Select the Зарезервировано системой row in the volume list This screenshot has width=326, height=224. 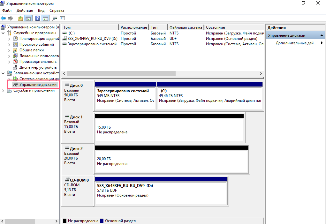tap(92, 44)
